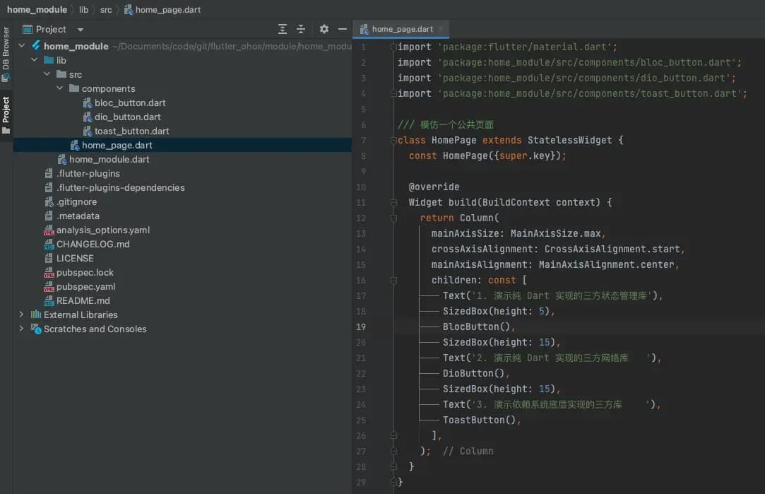
Task: Expand Scratches and Consoles node
Action: pyautogui.click(x=21, y=329)
